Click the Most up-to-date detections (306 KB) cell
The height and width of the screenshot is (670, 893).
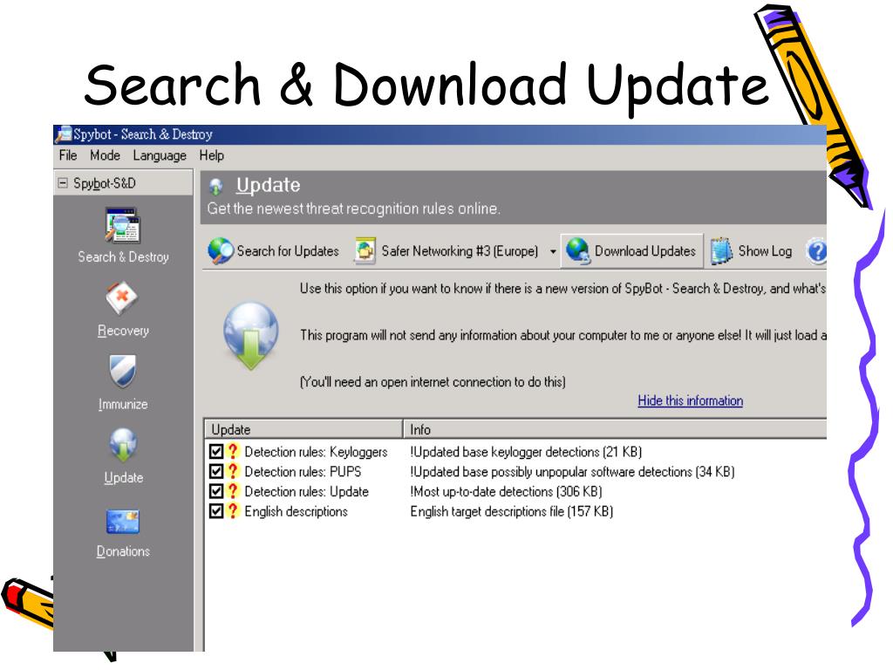coord(506,492)
